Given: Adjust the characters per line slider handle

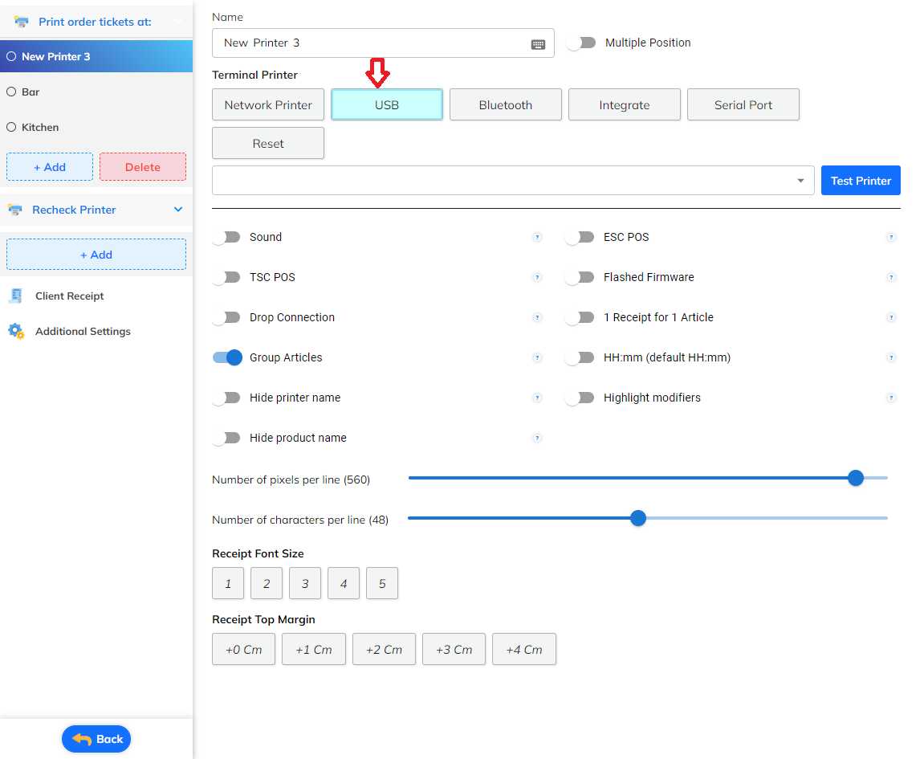Looking at the screenshot, I should pos(638,518).
